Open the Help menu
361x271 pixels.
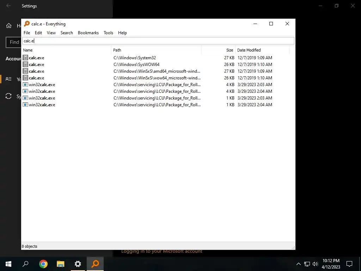[x=122, y=33]
